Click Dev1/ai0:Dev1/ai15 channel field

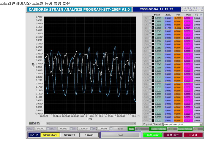click(182, 124)
